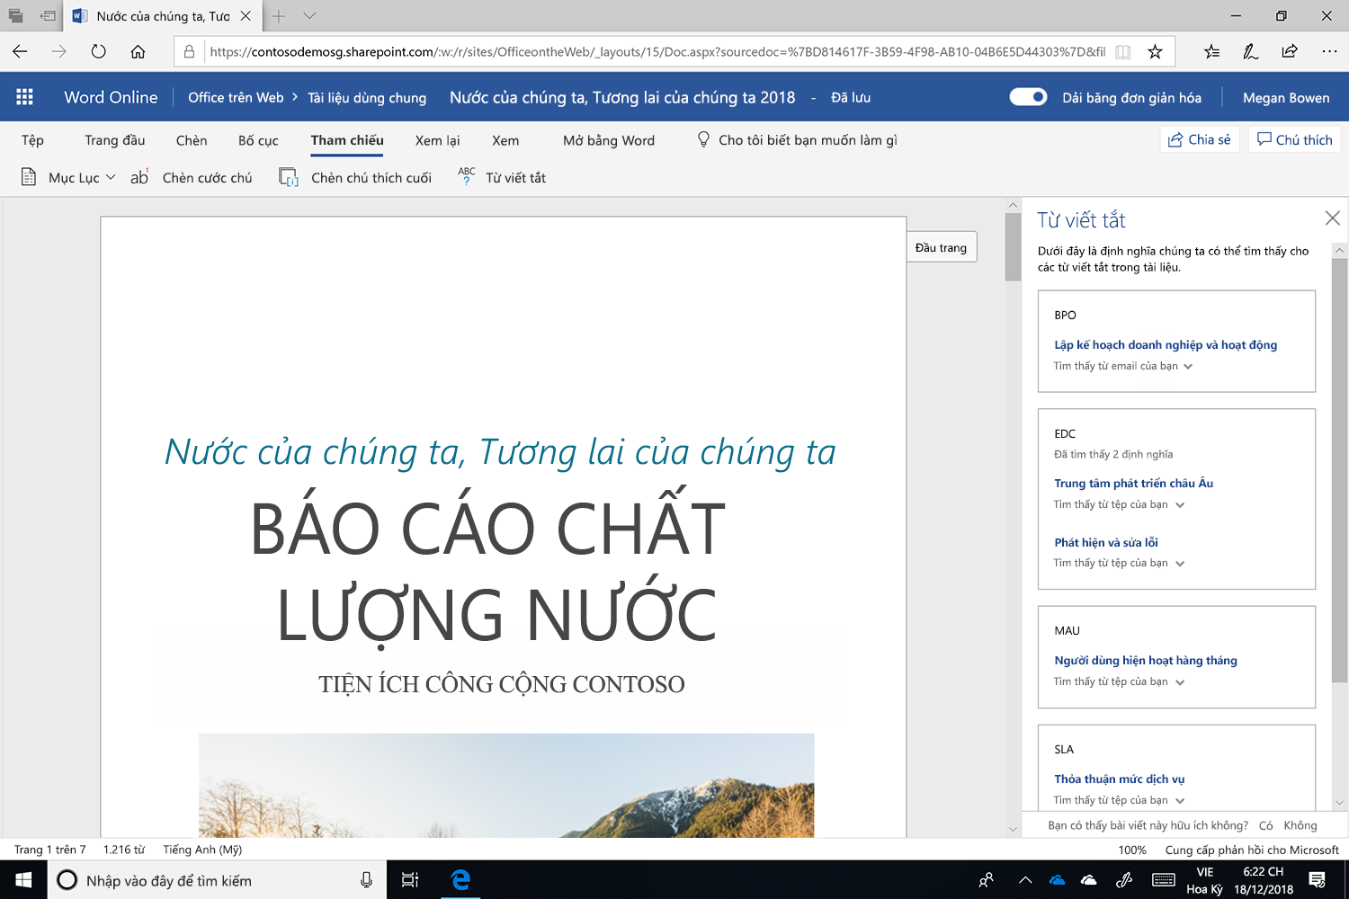Add notes with the pen icon
The image size is (1349, 899).
(1250, 52)
